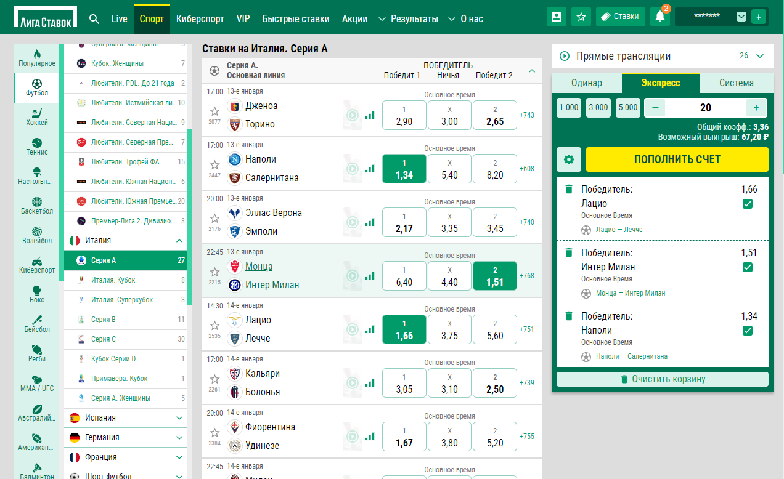The image size is (784, 479).
Task: Click the stake amount field showing 20
Action: (x=706, y=108)
